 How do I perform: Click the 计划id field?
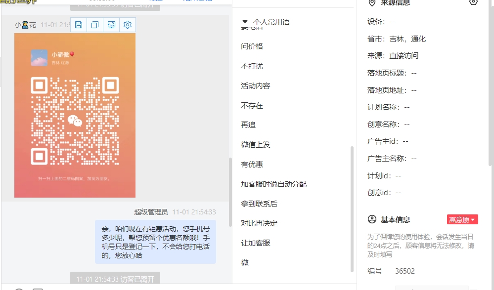384,176
